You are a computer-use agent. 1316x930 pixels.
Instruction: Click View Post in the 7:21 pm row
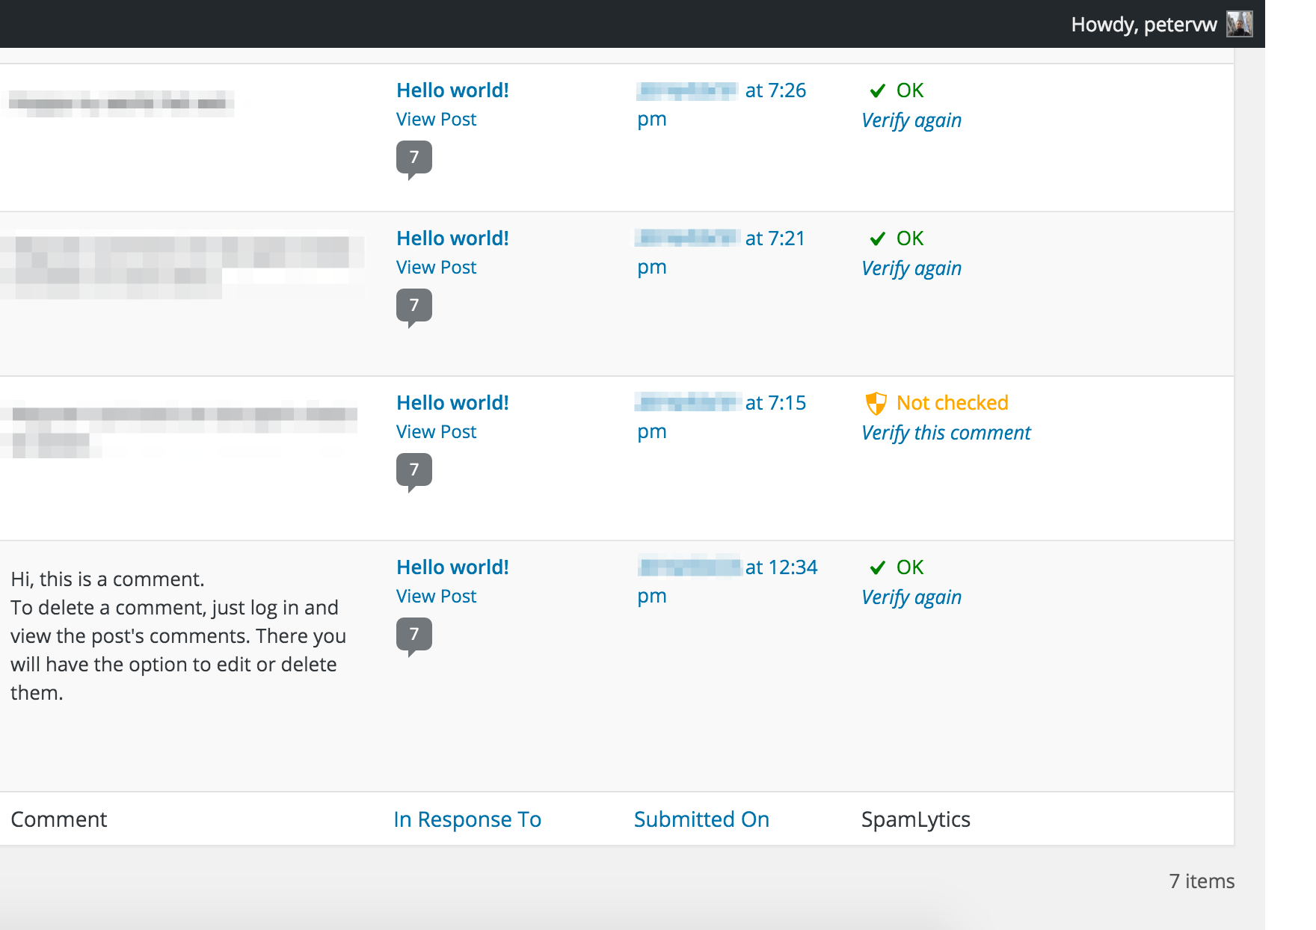[436, 268]
